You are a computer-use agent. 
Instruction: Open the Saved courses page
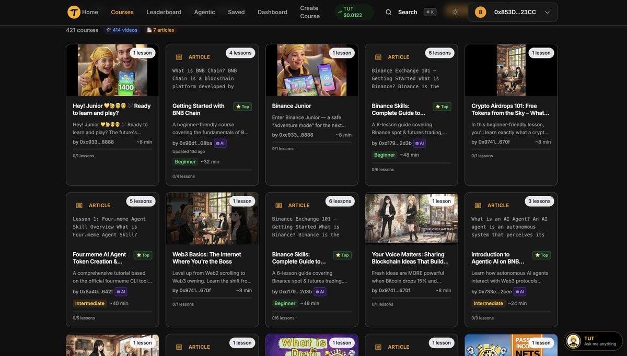click(x=236, y=12)
